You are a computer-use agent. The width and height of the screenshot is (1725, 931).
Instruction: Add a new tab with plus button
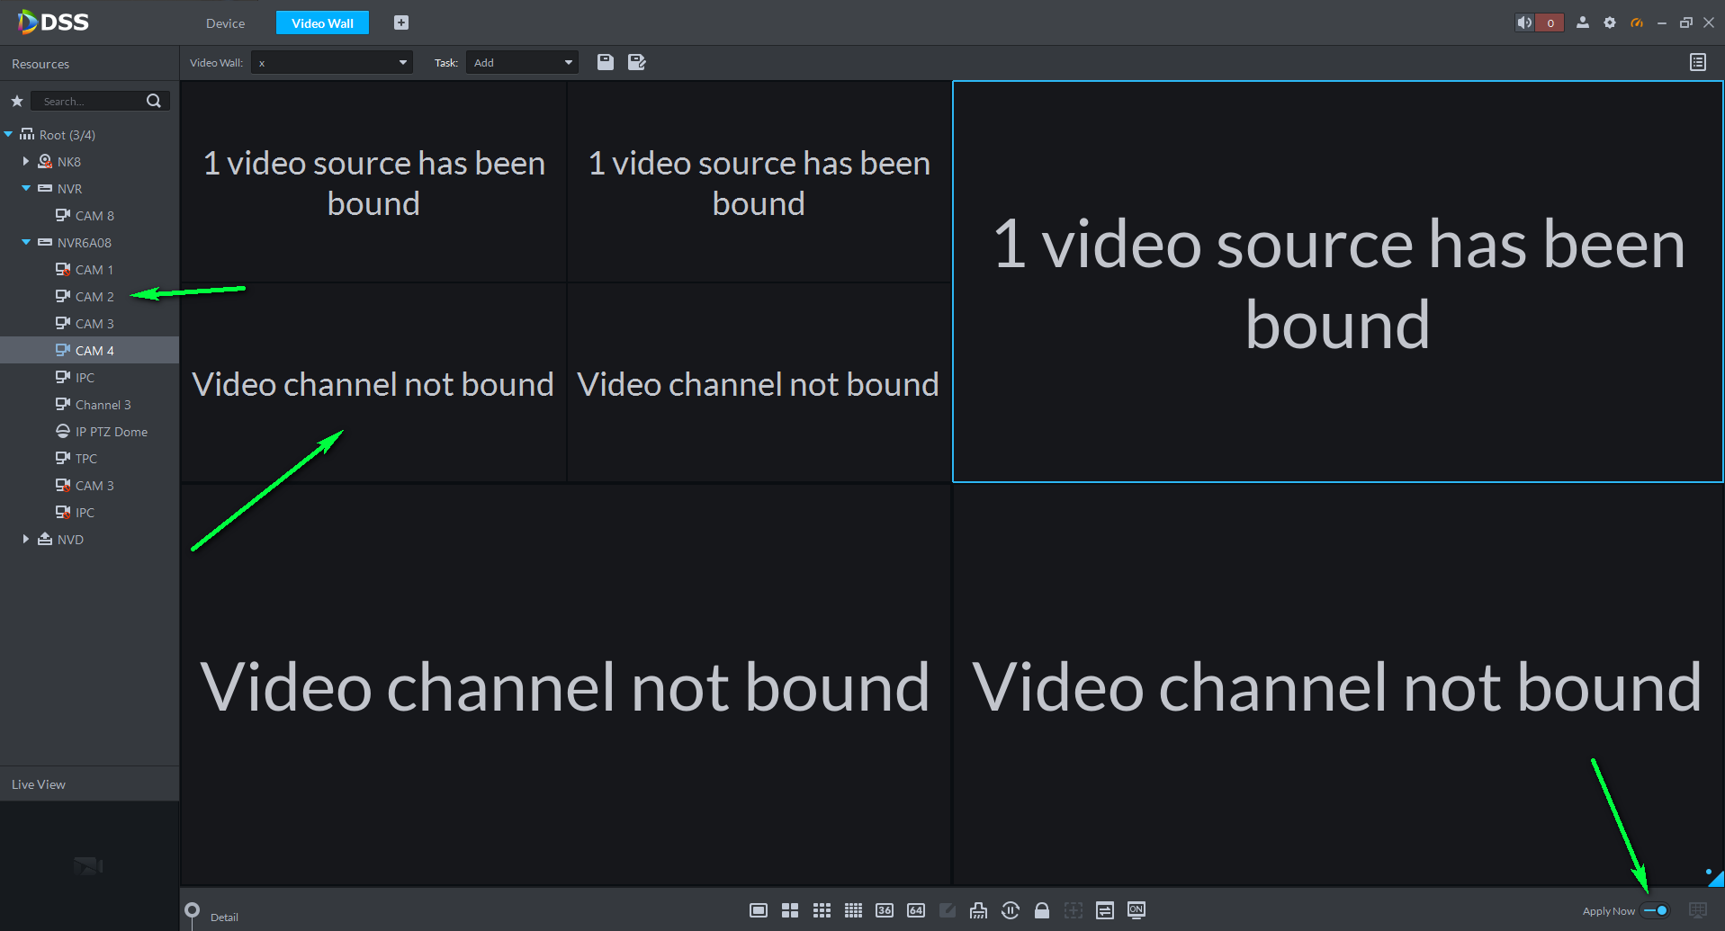point(401,22)
